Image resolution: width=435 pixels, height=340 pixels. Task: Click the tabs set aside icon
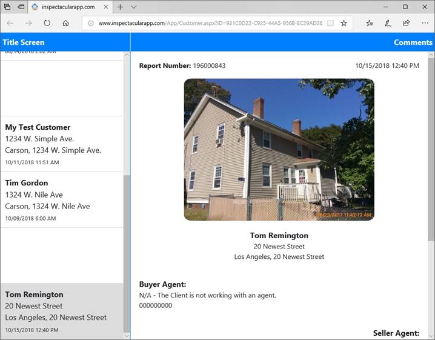tap(7, 7)
